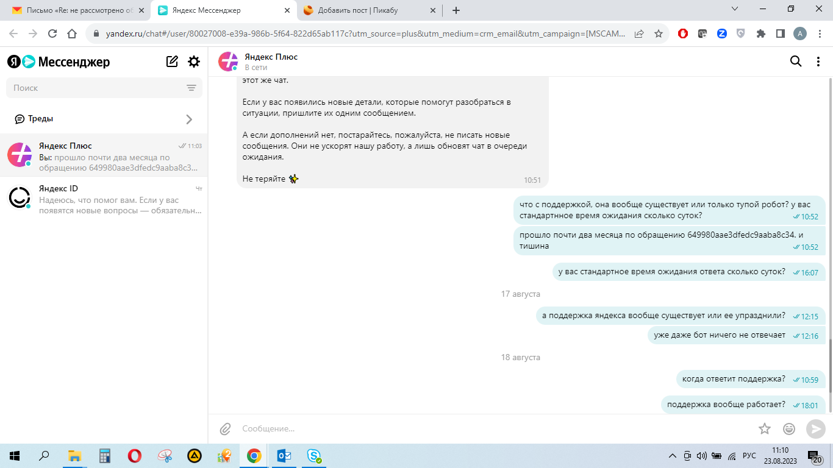Open the browser home page icon
Screen dimensions: 833x468
tap(72, 34)
